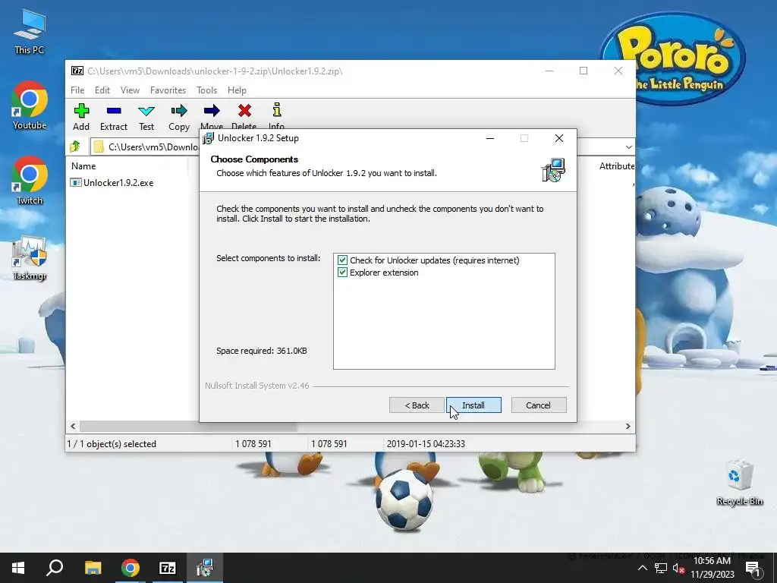This screenshot has width=777, height=583.
Task: Open the This PC desktop icon
Action: [30, 32]
